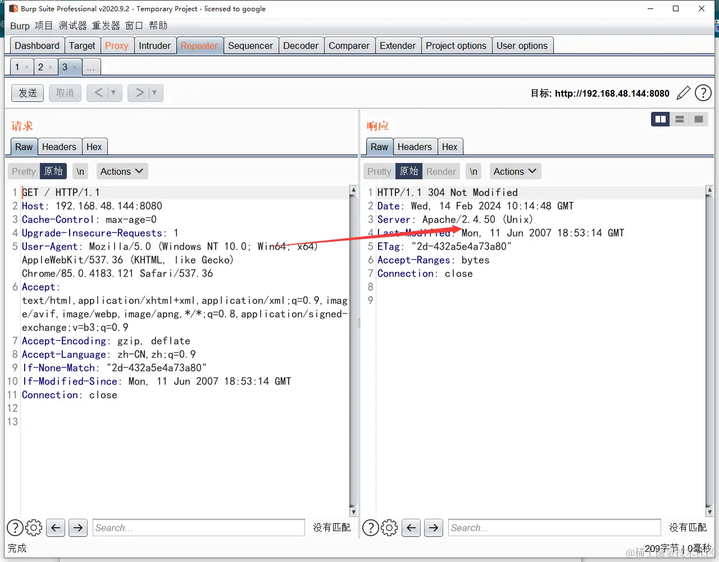
Task: Close Repeater tab 3
Action: [74, 67]
